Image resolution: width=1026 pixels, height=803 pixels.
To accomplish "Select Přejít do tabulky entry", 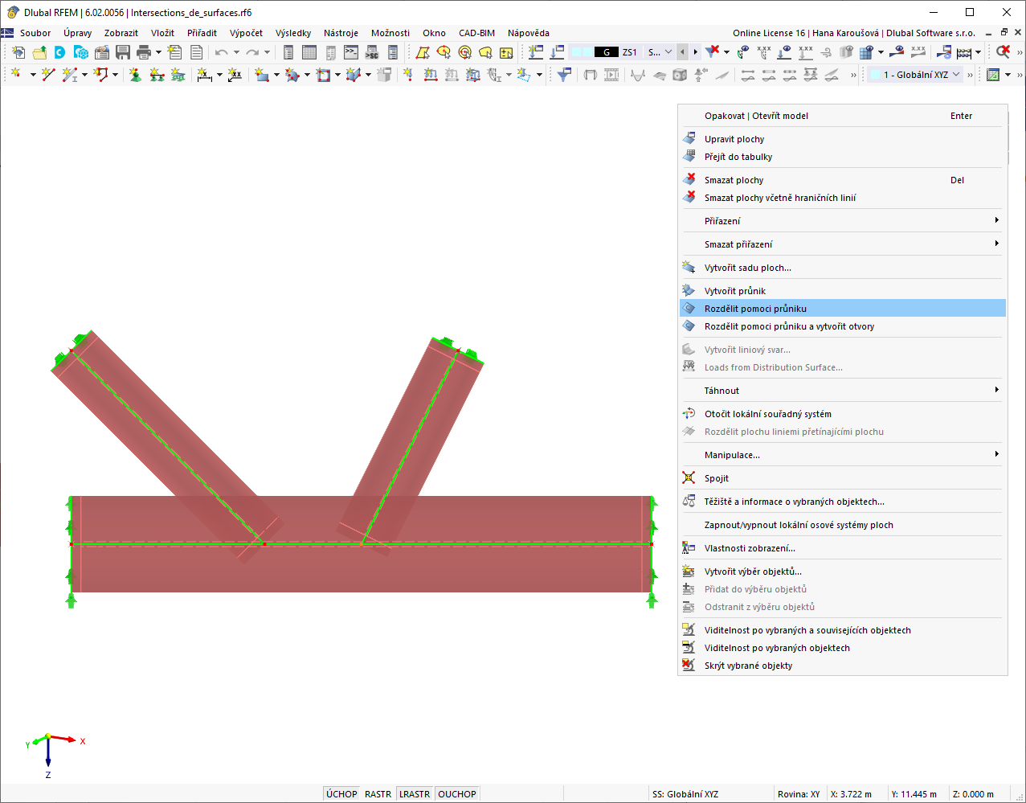I will (x=843, y=157).
